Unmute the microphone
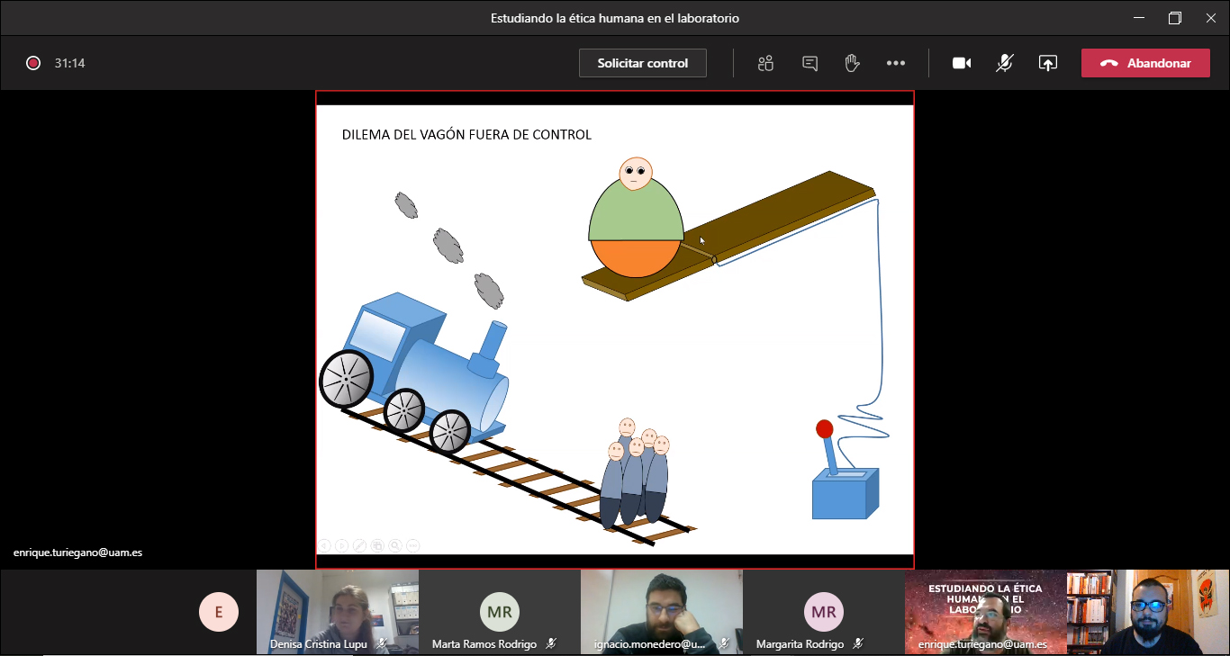 1004,63
